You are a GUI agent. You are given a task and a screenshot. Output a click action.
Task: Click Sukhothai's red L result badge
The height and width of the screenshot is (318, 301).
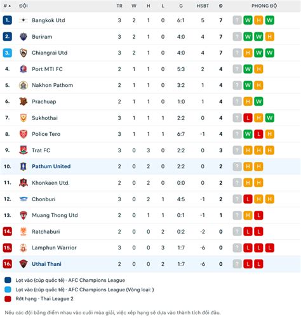click(x=248, y=118)
